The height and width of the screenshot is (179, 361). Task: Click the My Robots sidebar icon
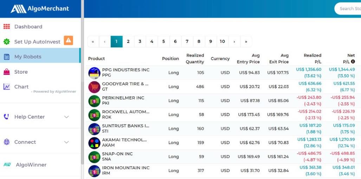[x=6, y=57]
